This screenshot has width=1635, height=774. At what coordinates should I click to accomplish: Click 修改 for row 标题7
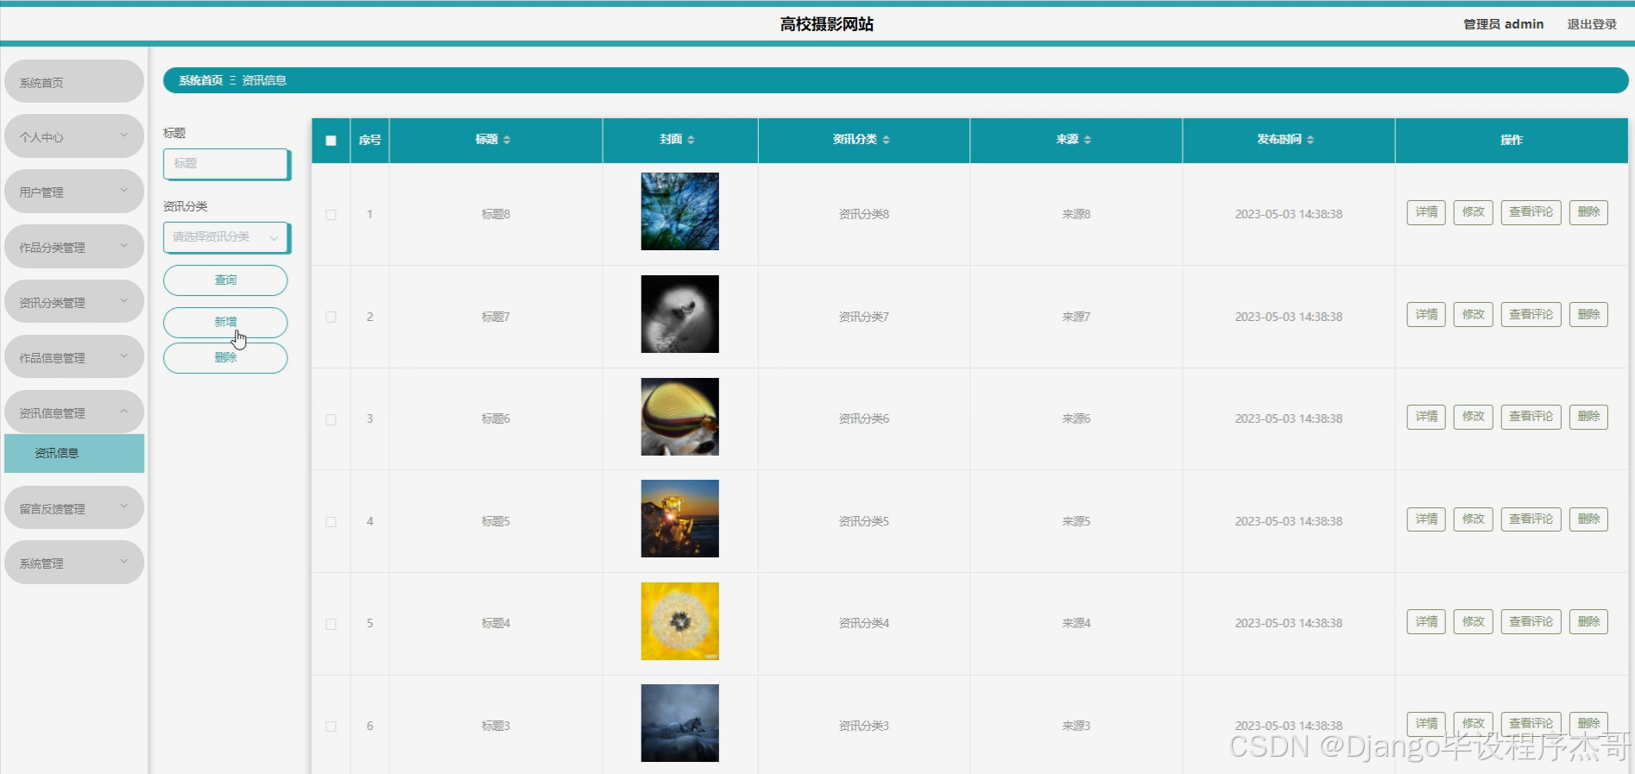click(x=1474, y=315)
